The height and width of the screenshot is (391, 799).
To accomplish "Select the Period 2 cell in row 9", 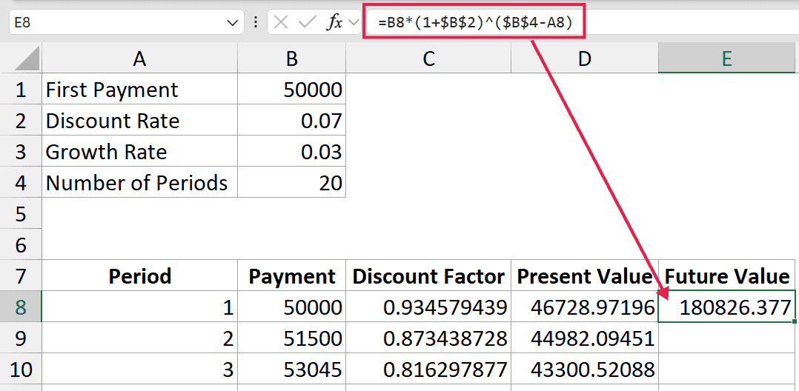I will point(139,338).
